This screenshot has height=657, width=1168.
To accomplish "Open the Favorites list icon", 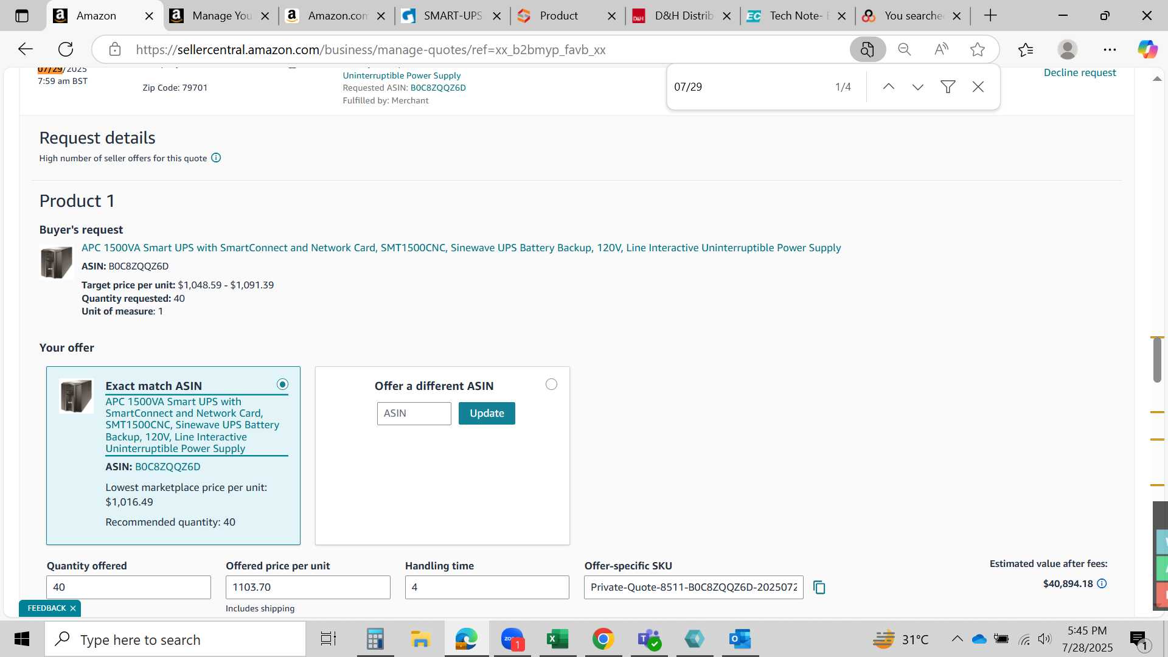I will 1026,49.
